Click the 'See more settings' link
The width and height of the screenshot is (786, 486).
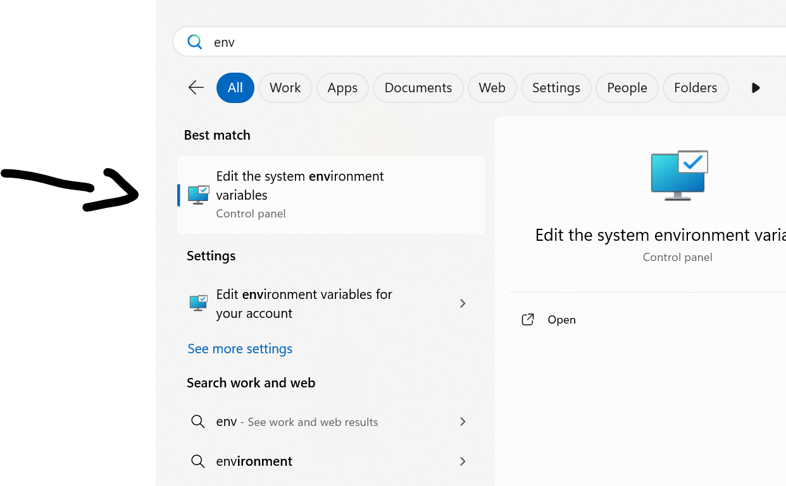[240, 349]
